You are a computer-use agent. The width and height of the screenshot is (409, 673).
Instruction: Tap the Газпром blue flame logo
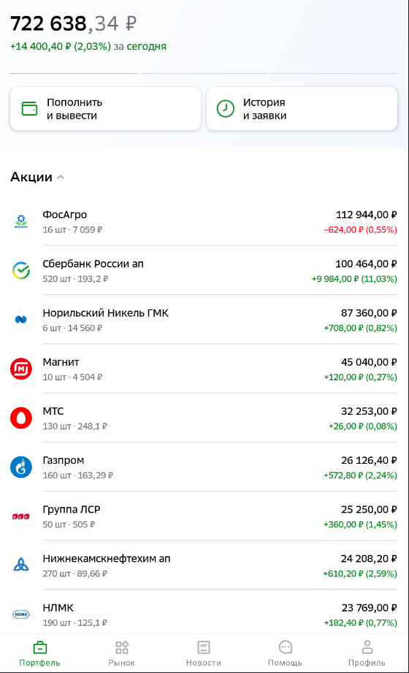[21, 467]
